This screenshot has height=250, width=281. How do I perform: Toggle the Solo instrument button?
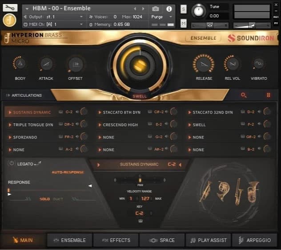pyautogui.click(x=44, y=199)
